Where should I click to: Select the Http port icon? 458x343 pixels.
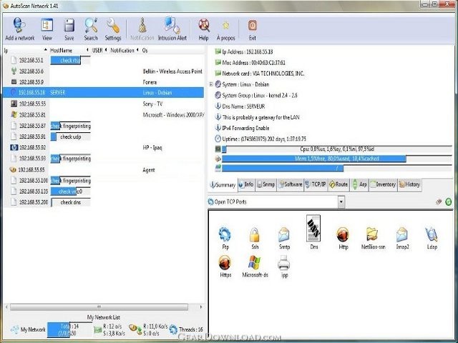pyautogui.click(x=343, y=238)
